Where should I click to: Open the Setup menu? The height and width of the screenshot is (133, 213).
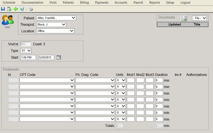[170, 2]
